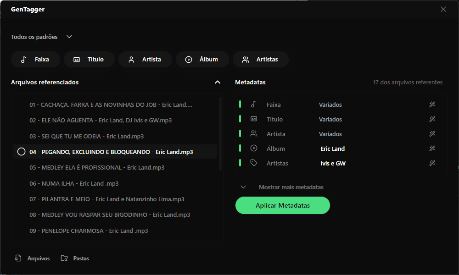Click the tag icon in Artistas metadata row
This screenshot has height=275, width=459.
coord(254,163)
